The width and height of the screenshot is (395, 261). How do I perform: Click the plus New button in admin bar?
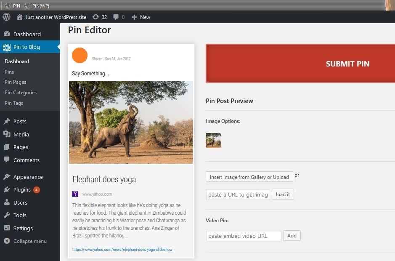(x=141, y=17)
